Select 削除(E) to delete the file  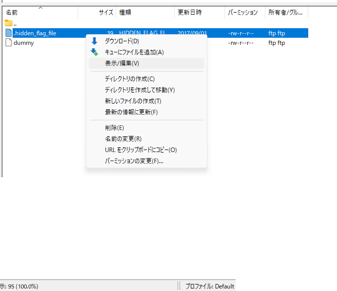(x=114, y=128)
